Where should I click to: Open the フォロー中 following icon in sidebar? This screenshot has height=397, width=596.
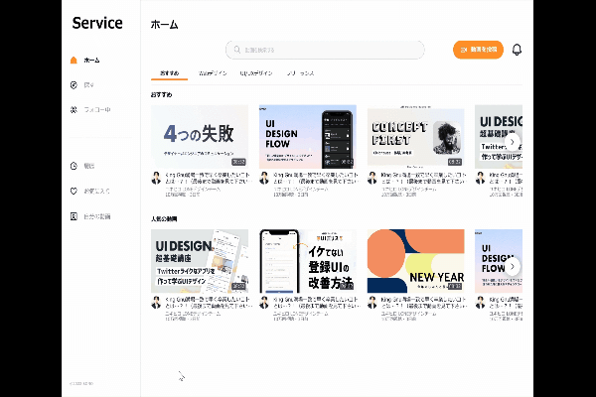pyautogui.click(x=74, y=110)
